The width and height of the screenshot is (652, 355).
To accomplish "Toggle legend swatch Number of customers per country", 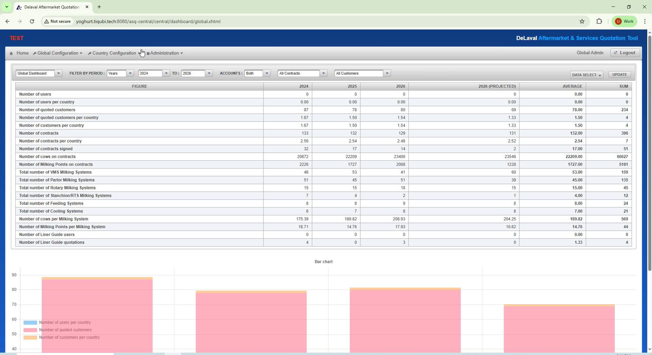I will coord(30,338).
